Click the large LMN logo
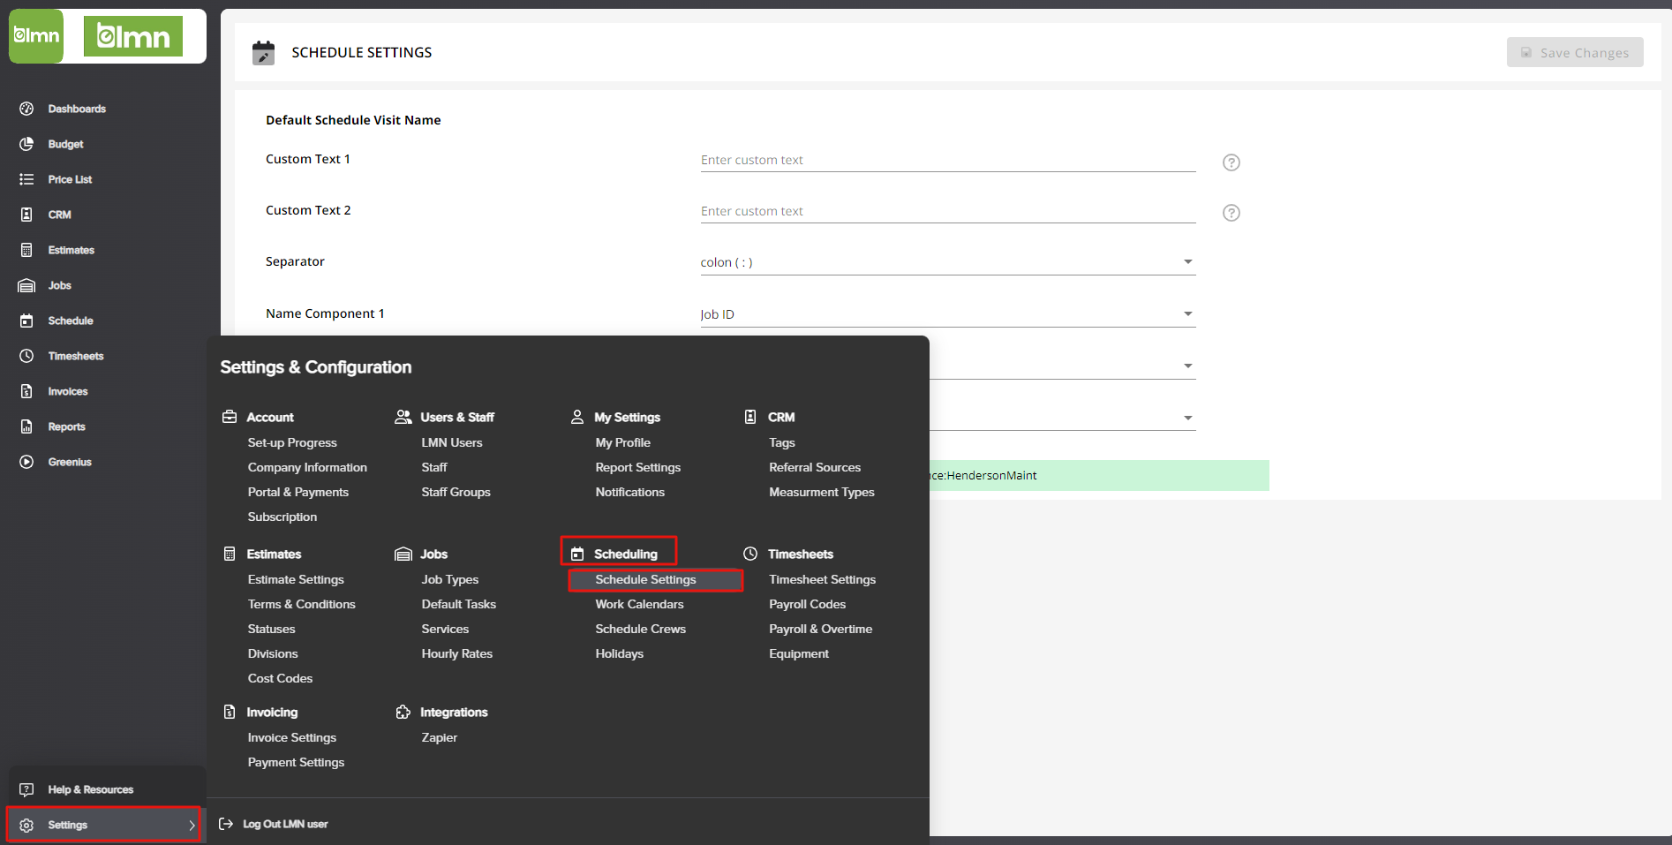 point(133,36)
